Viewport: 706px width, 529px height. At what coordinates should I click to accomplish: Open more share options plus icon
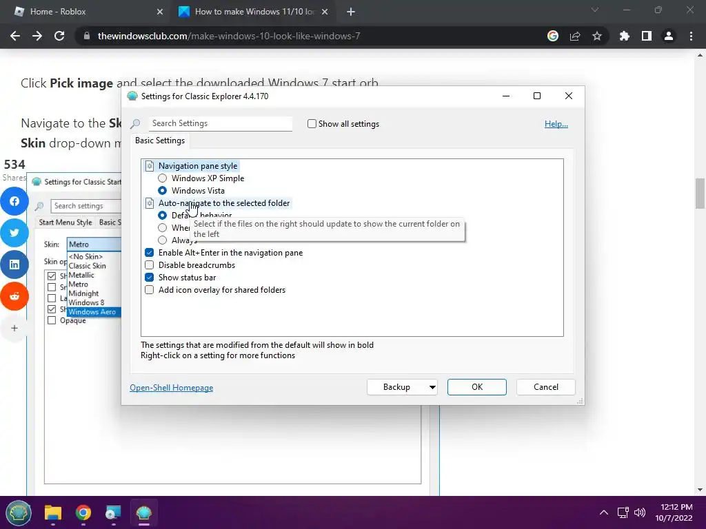tap(14, 328)
